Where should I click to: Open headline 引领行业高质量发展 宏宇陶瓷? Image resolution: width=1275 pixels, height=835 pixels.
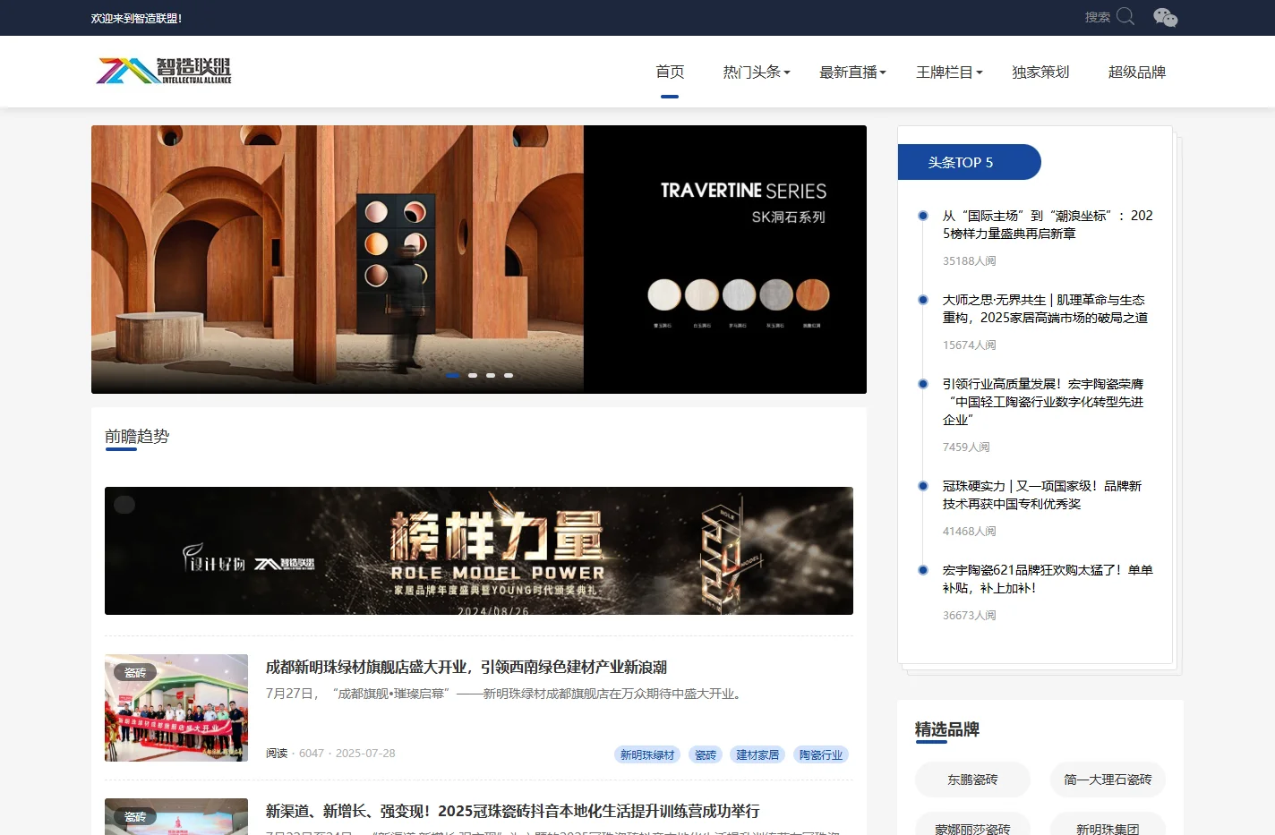[x=1043, y=402]
